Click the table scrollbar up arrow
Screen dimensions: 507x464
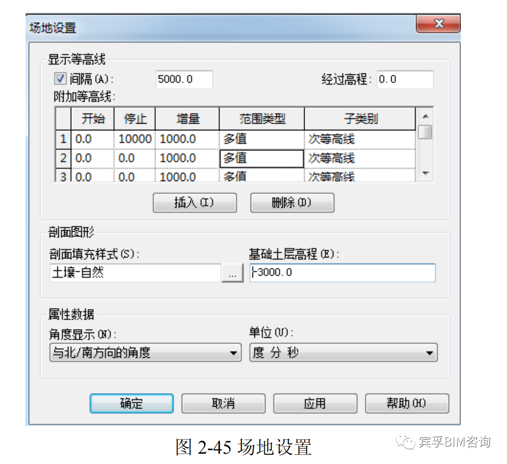click(x=425, y=116)
